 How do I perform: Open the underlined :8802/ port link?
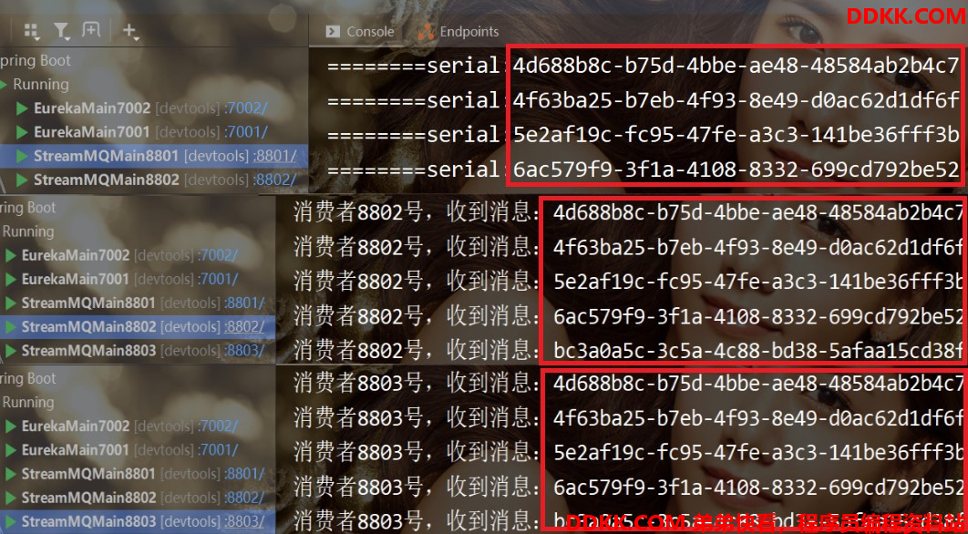point(244,326)
